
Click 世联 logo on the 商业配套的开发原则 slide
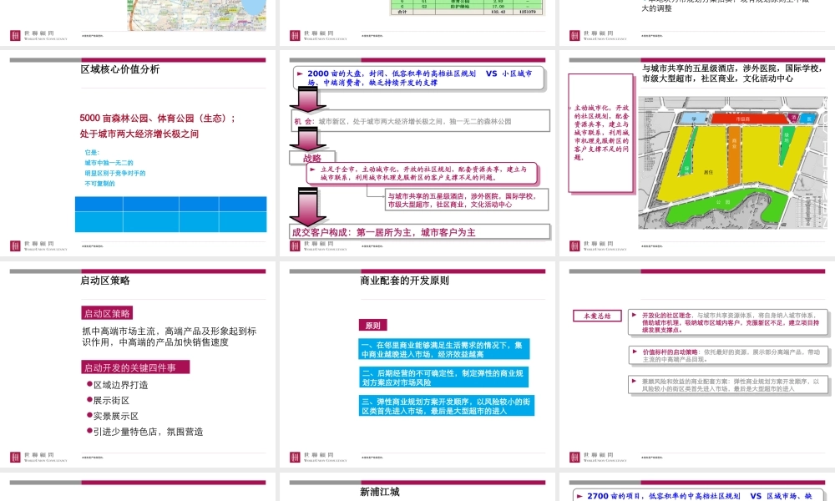coord(318,457)
